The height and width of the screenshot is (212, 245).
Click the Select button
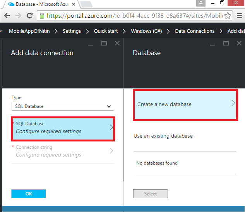click(x=150, y=194)
